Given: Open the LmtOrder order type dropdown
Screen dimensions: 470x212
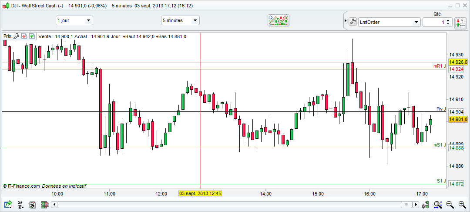Looking at the screenshot, I should click(x=389, y=22).
